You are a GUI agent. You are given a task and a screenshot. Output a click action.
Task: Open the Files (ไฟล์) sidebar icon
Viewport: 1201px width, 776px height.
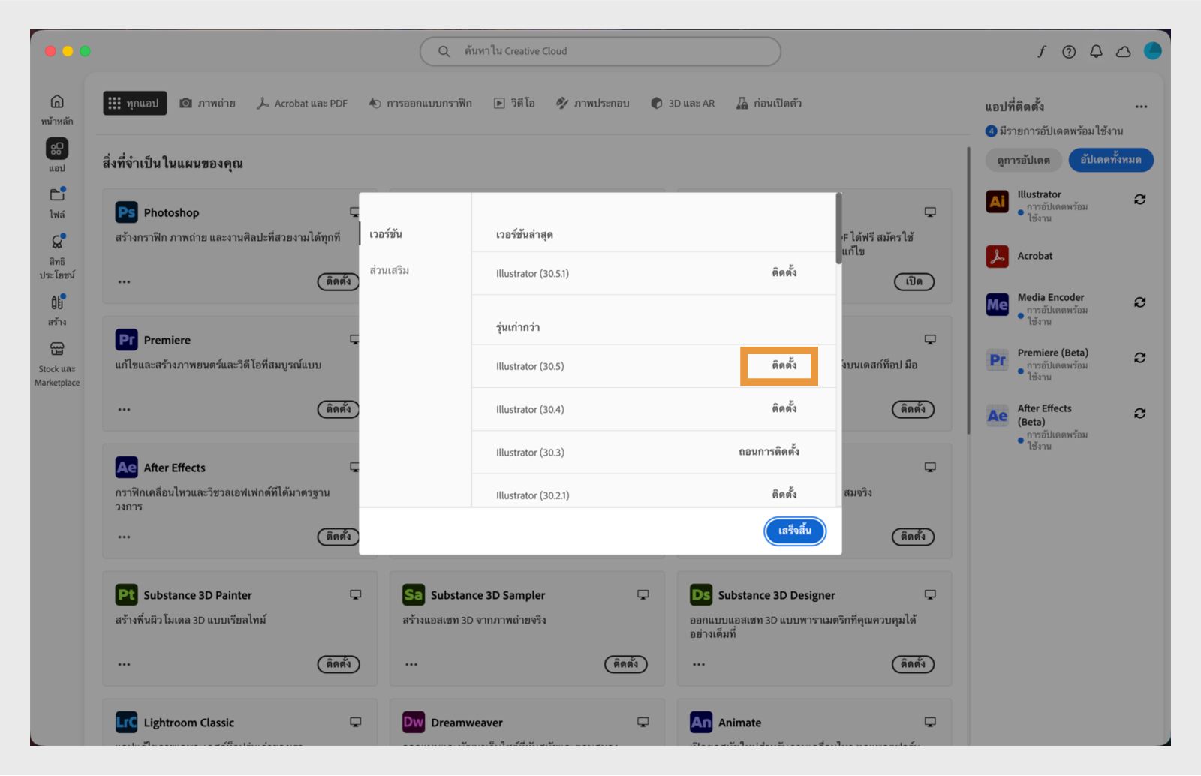[57, 195]
